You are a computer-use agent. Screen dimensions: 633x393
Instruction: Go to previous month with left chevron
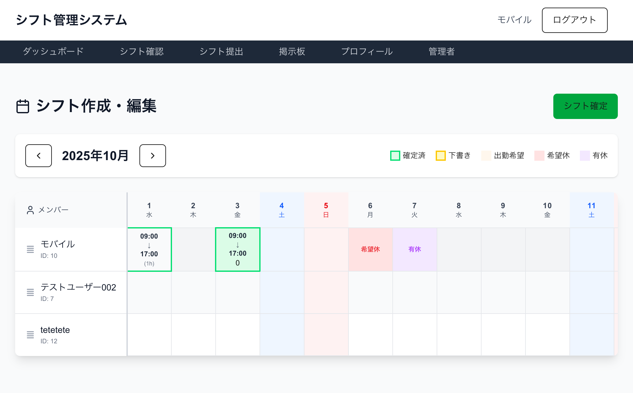tap(39, 156)
